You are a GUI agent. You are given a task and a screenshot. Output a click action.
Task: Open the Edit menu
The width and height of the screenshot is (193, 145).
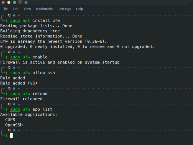pyautogui.click(x=15, y=9)
